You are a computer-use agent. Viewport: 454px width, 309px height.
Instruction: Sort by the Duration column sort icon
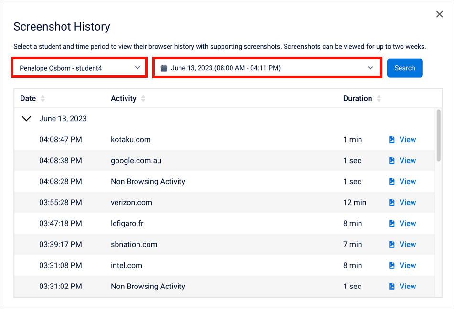(379, 98)
